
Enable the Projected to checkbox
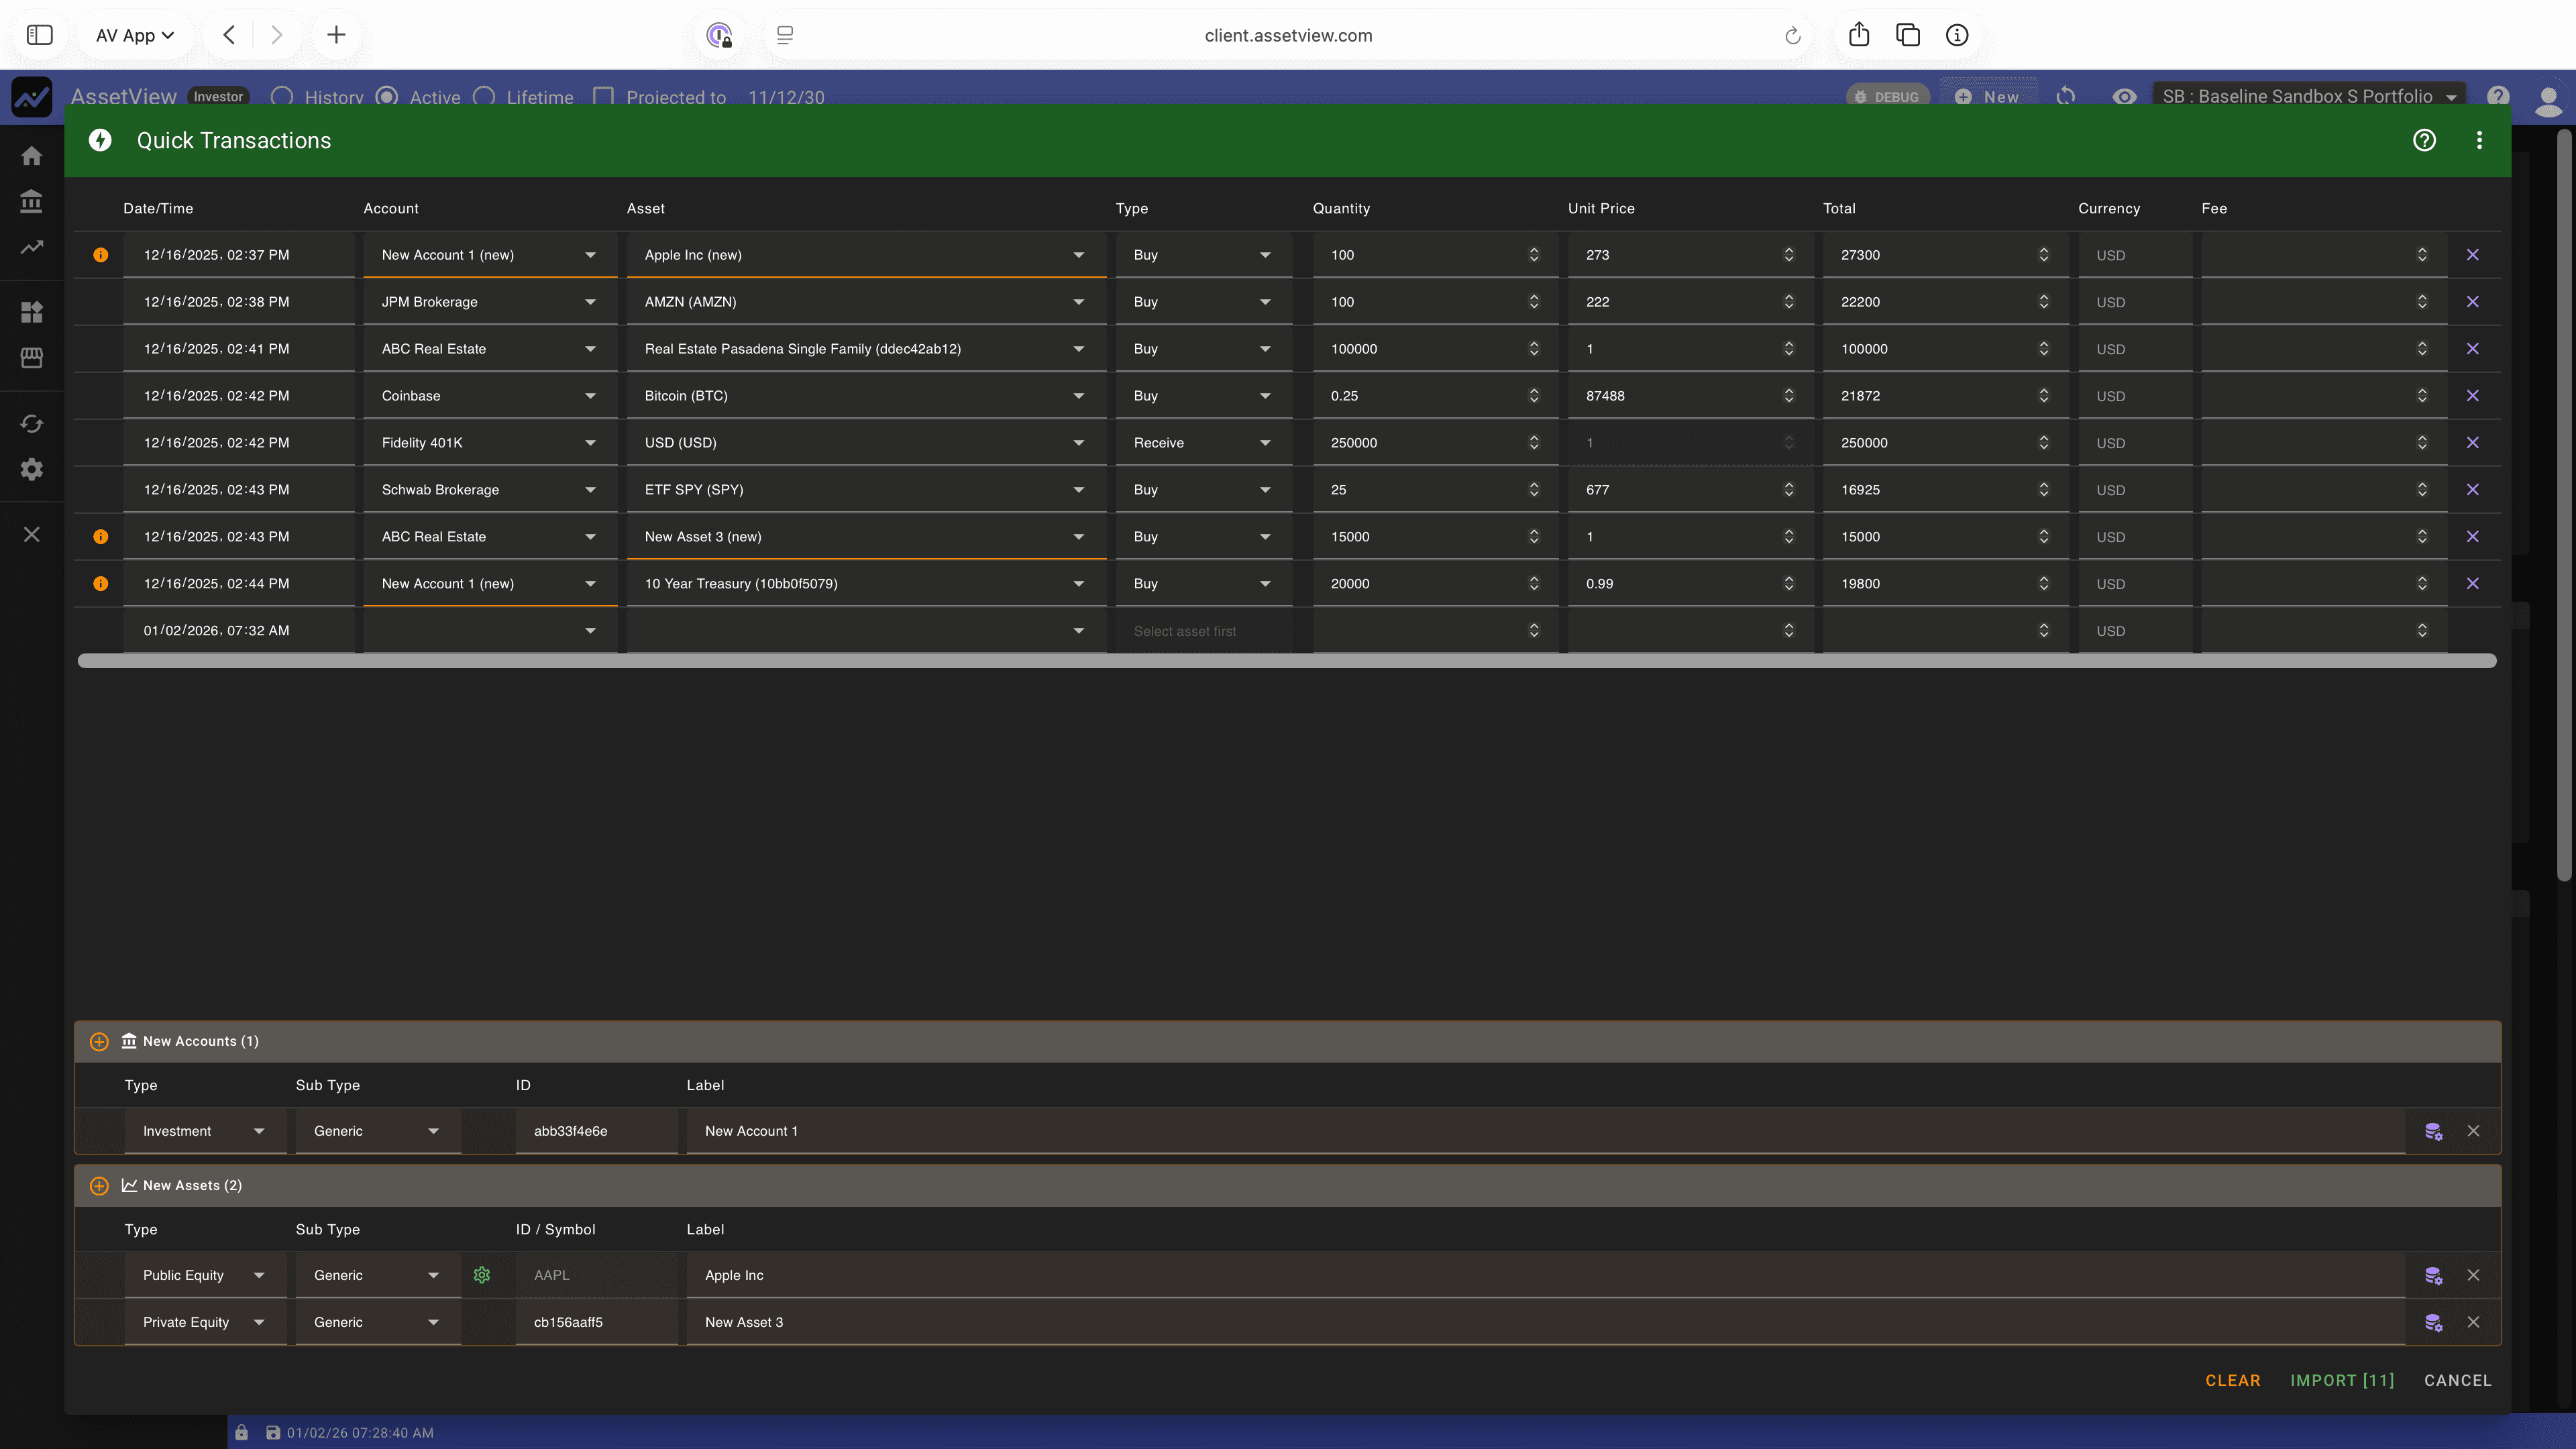click(604, 96)
